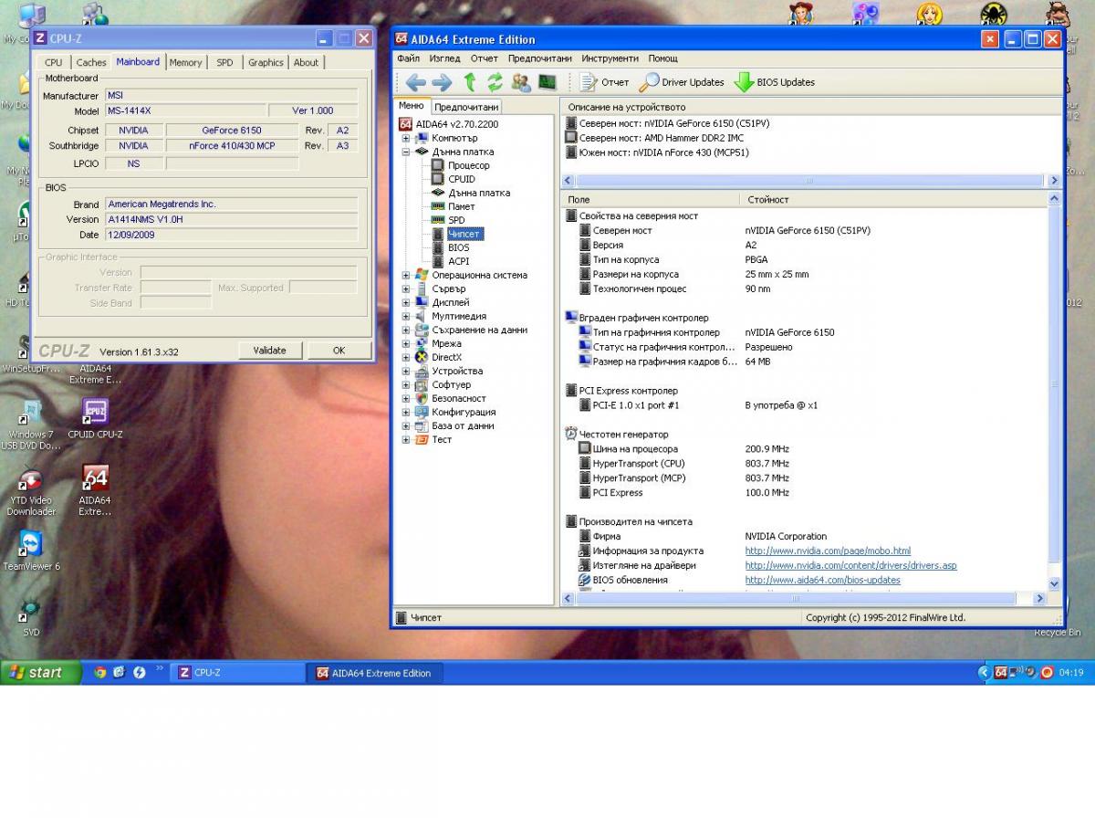Screen dimensions: 1095x818
Task: Click the Back arrow in AIDA64 toolbar
Action: (x=416, y=82)
